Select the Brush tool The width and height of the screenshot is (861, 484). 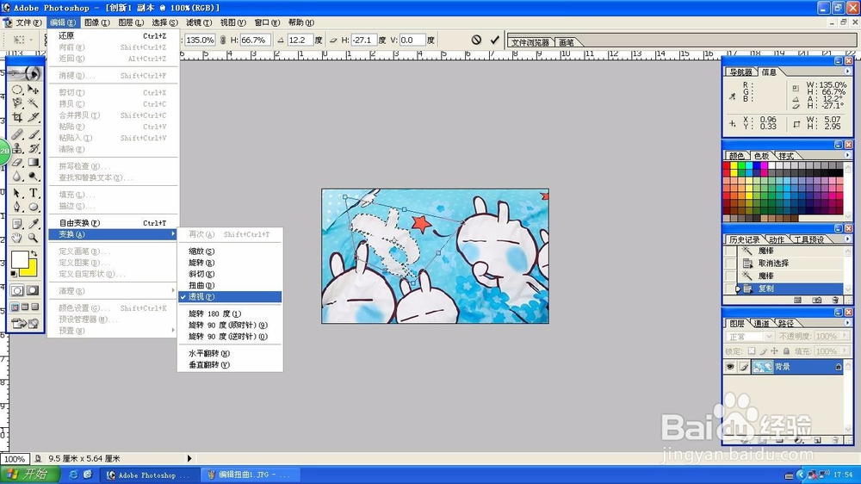pos(34,134)
